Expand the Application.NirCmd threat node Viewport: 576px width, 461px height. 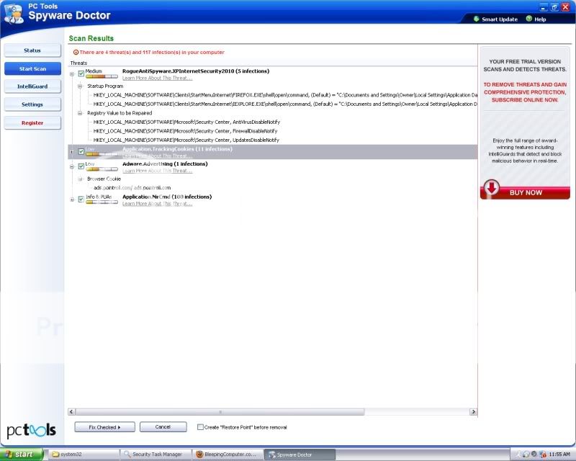[72, 200]
